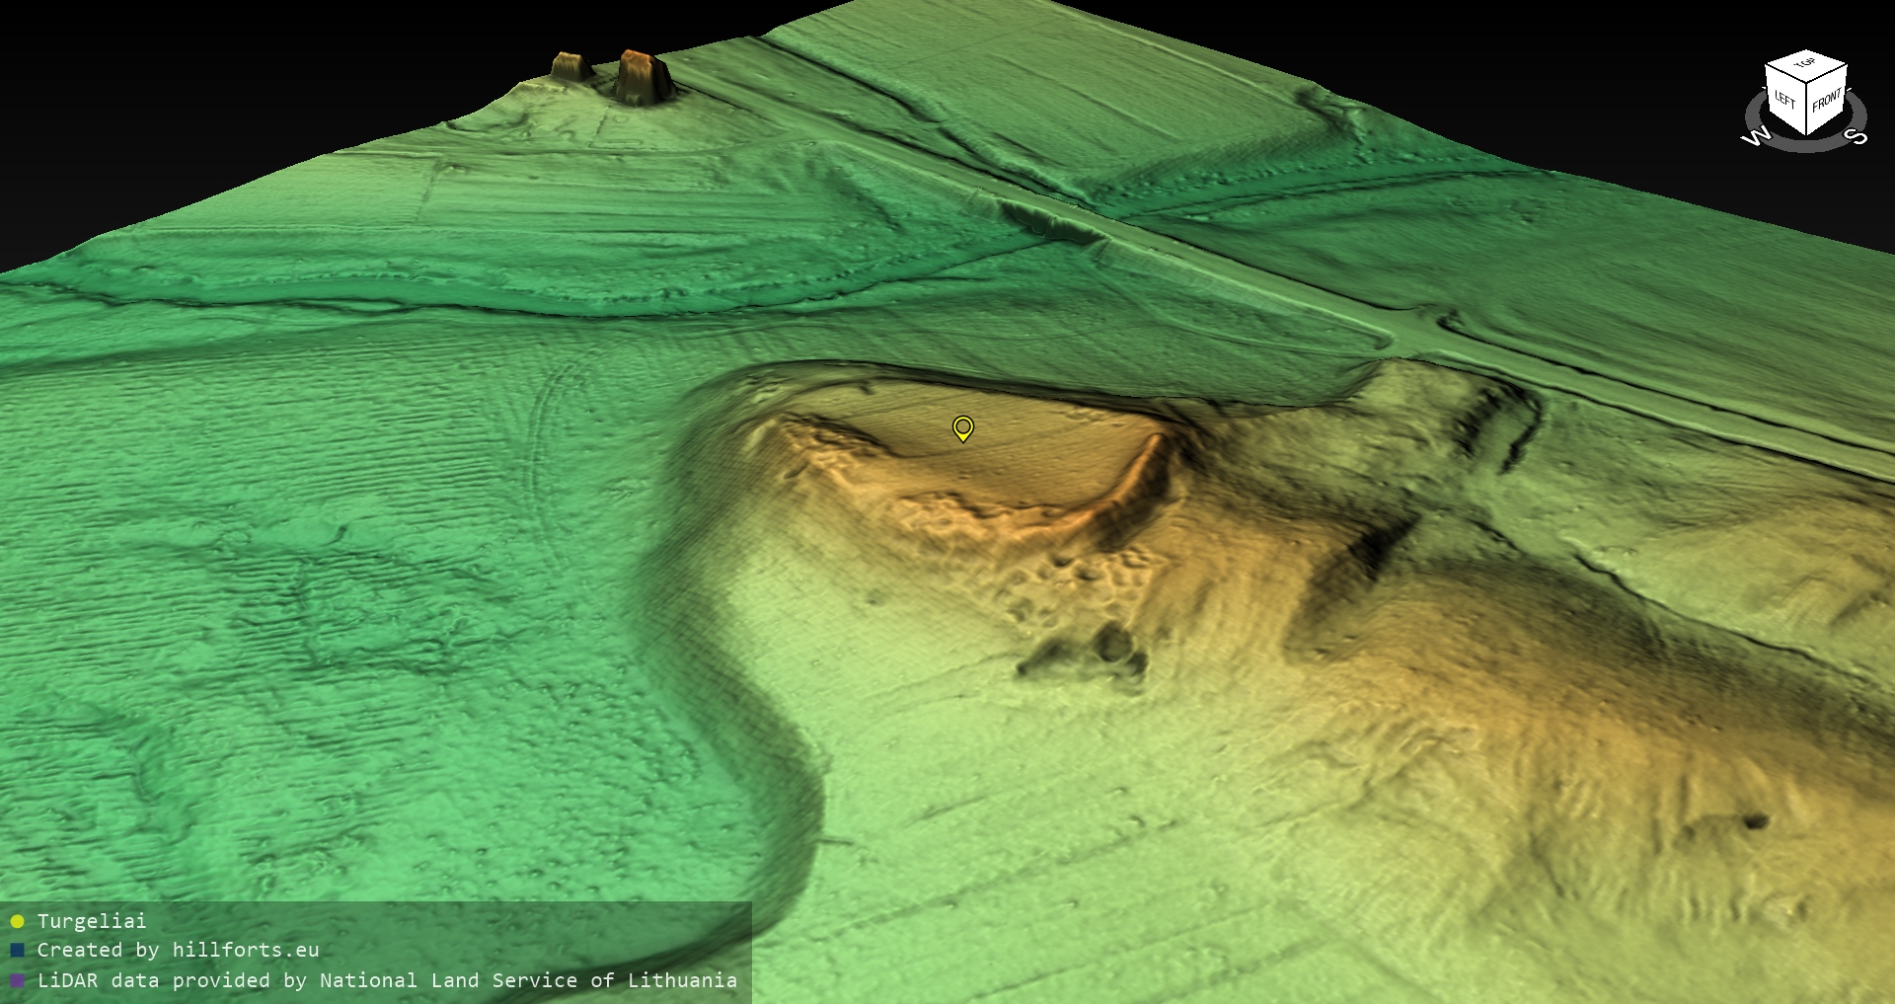Switch to FRONT view on the cube
The image size is (1895, 1004).
point(1827,101)
